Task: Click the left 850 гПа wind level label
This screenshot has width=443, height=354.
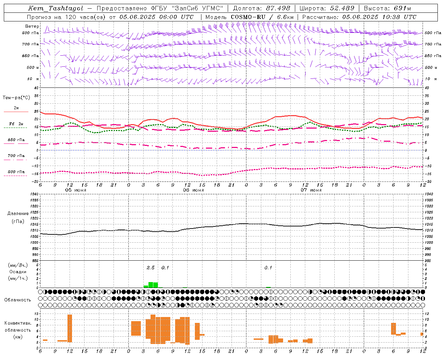Action: point(31,56)
